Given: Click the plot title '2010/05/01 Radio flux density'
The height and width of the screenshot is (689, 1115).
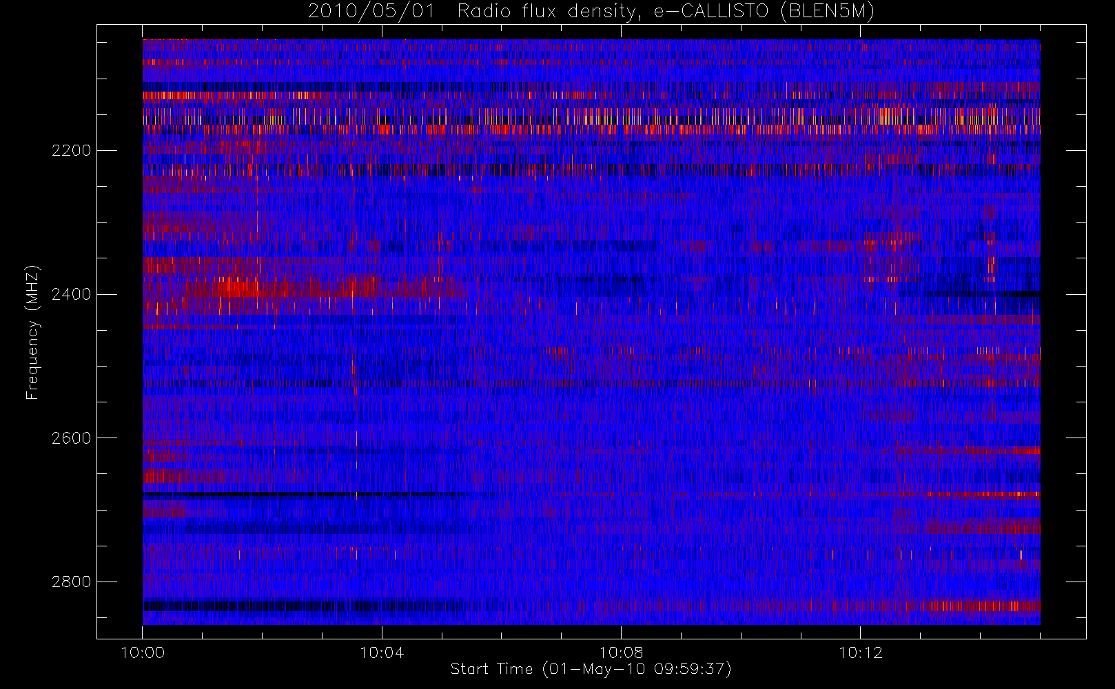Looking at the screenshot, I should [591, 12].
